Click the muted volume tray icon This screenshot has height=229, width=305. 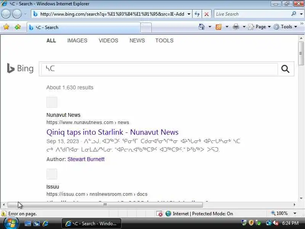pos(276,223)
